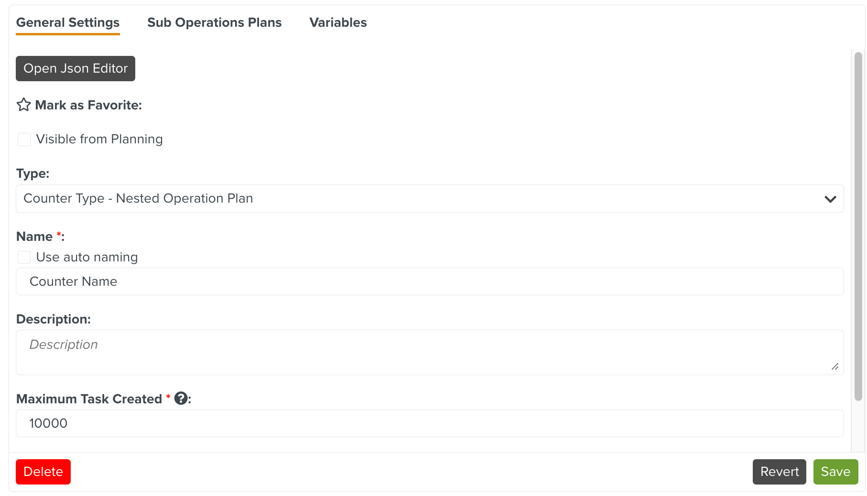Viewport: 867px width, 496px height.
Task: Click the chevron on the Type selector
Action: [831, 199]
